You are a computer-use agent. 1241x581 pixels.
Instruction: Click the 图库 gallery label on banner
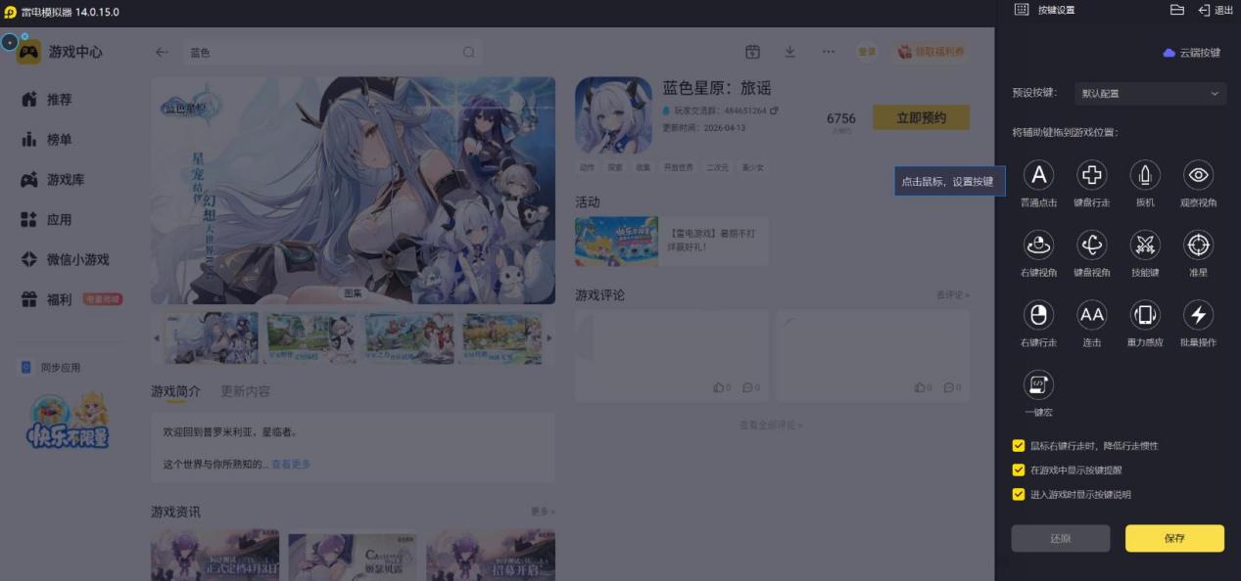[x=353, y=292]
